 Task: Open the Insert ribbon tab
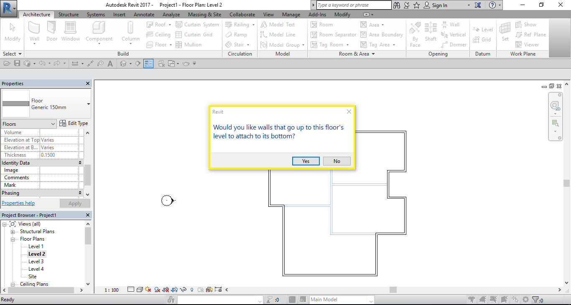point(119,15)
